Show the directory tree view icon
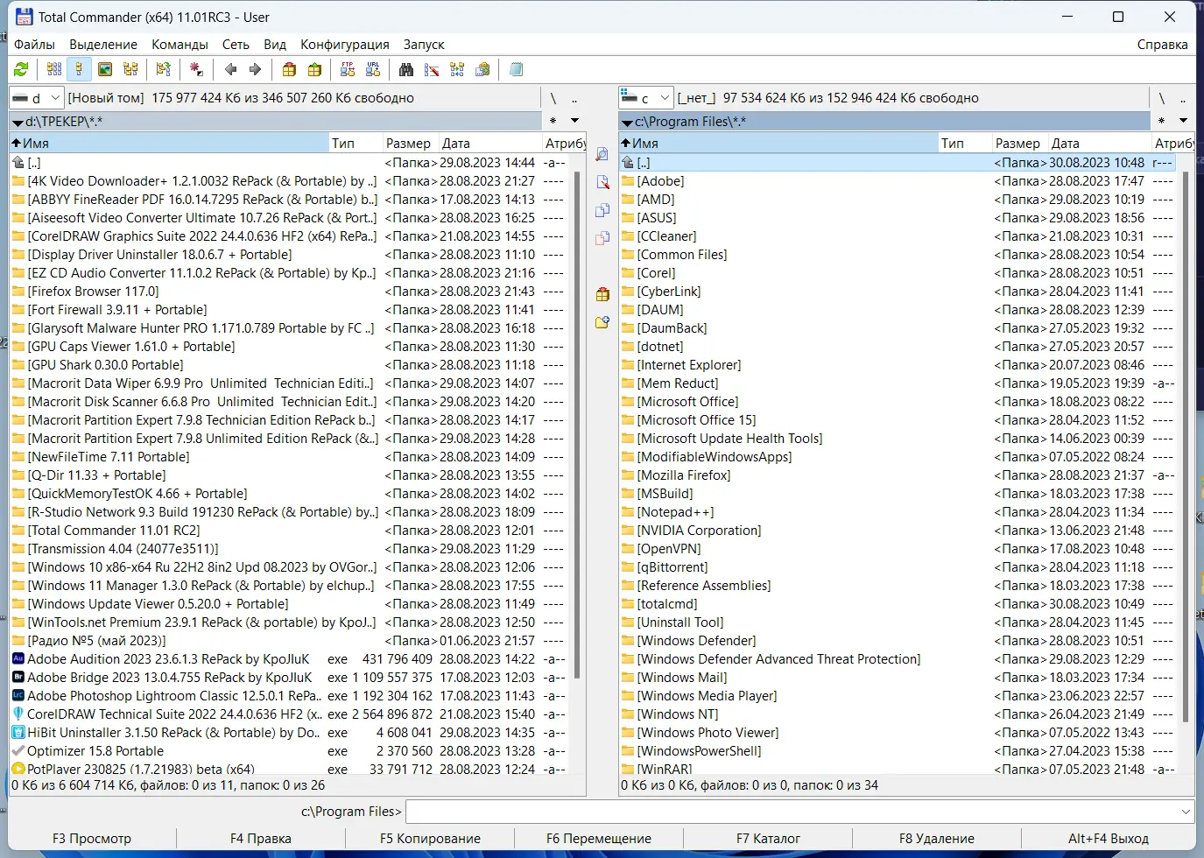 pyautogui.click(x=130, y=69)
